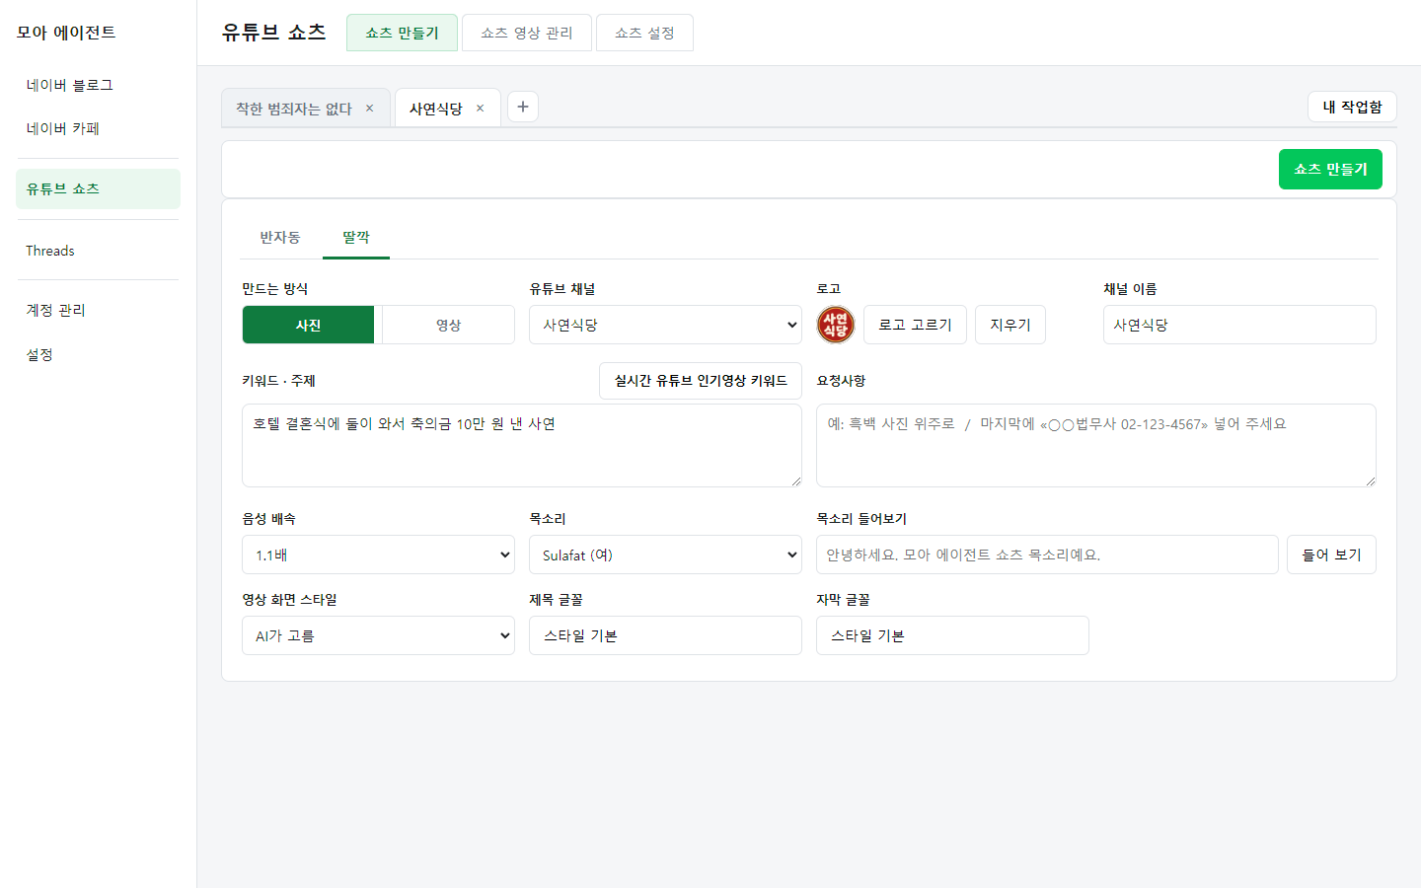Click the 목소리 들어보기 text field
The height and width of the screenshot is (888, 1421).
point(1047,555)
